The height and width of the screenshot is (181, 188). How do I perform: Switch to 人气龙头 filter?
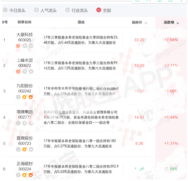click(x=45, y=10)
